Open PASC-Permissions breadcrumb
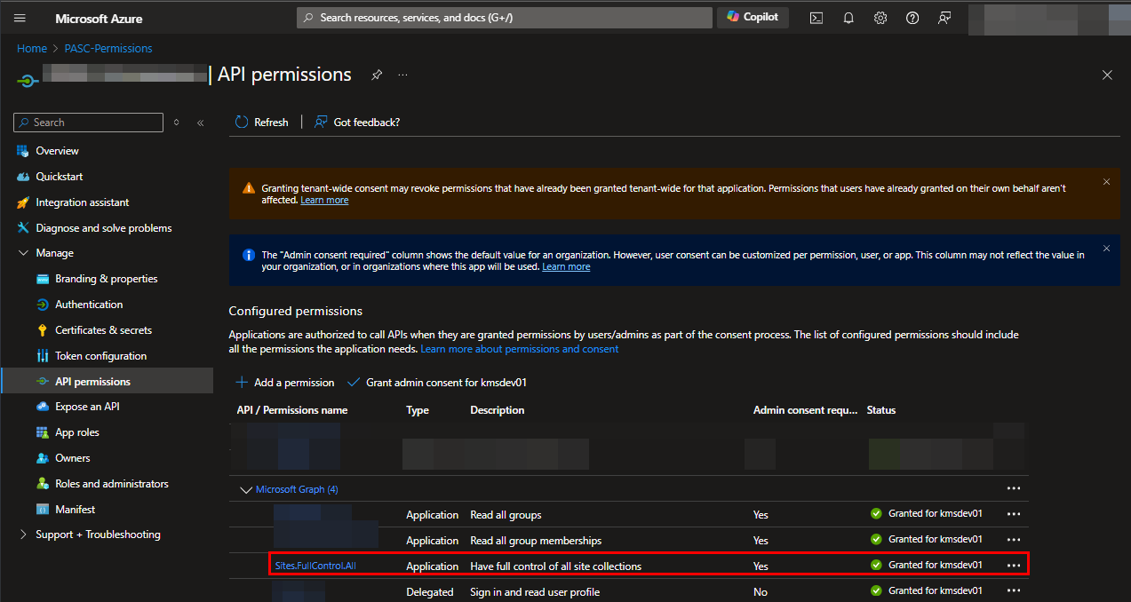This screenshot has width=1131, height=602. click(x=108, y=49)
